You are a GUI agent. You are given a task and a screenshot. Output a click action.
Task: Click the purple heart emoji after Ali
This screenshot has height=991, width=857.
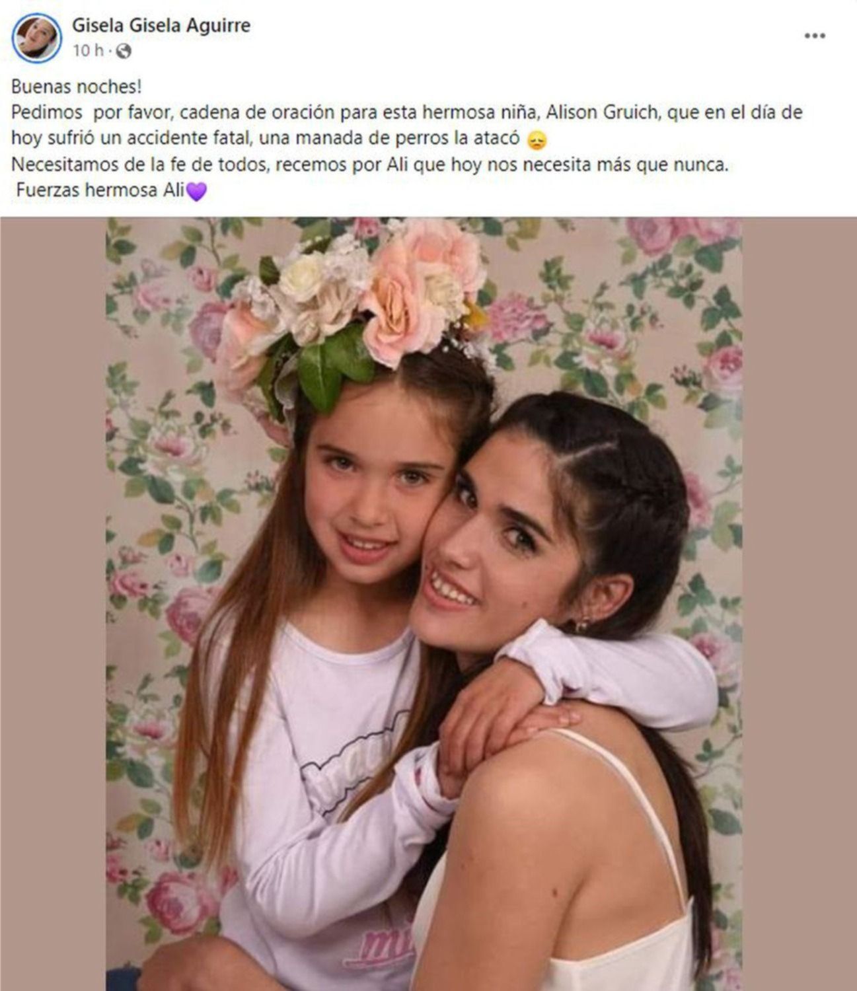pos(197,192)
